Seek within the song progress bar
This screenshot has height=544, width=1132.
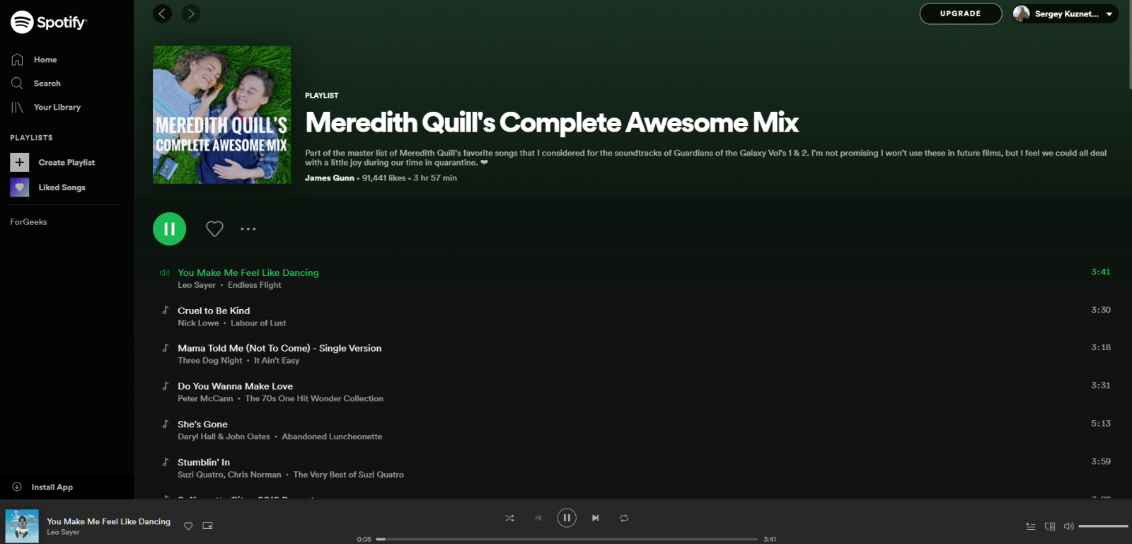[567, 539]
